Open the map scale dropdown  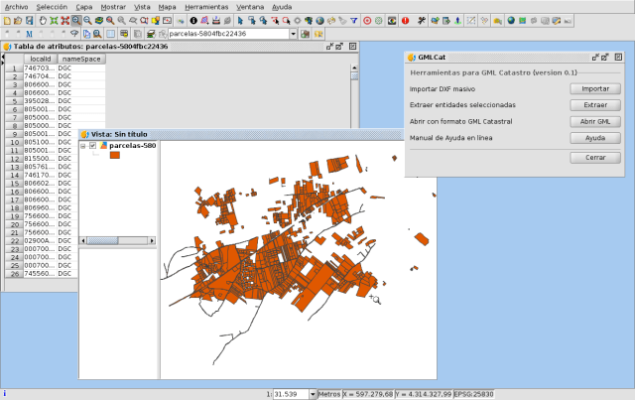pos(312,394)
